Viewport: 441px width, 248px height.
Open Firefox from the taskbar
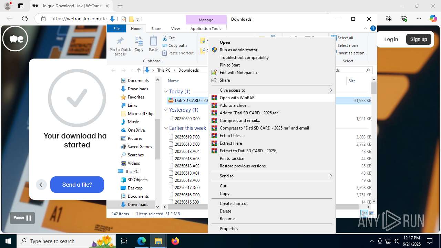coord(175,241)
